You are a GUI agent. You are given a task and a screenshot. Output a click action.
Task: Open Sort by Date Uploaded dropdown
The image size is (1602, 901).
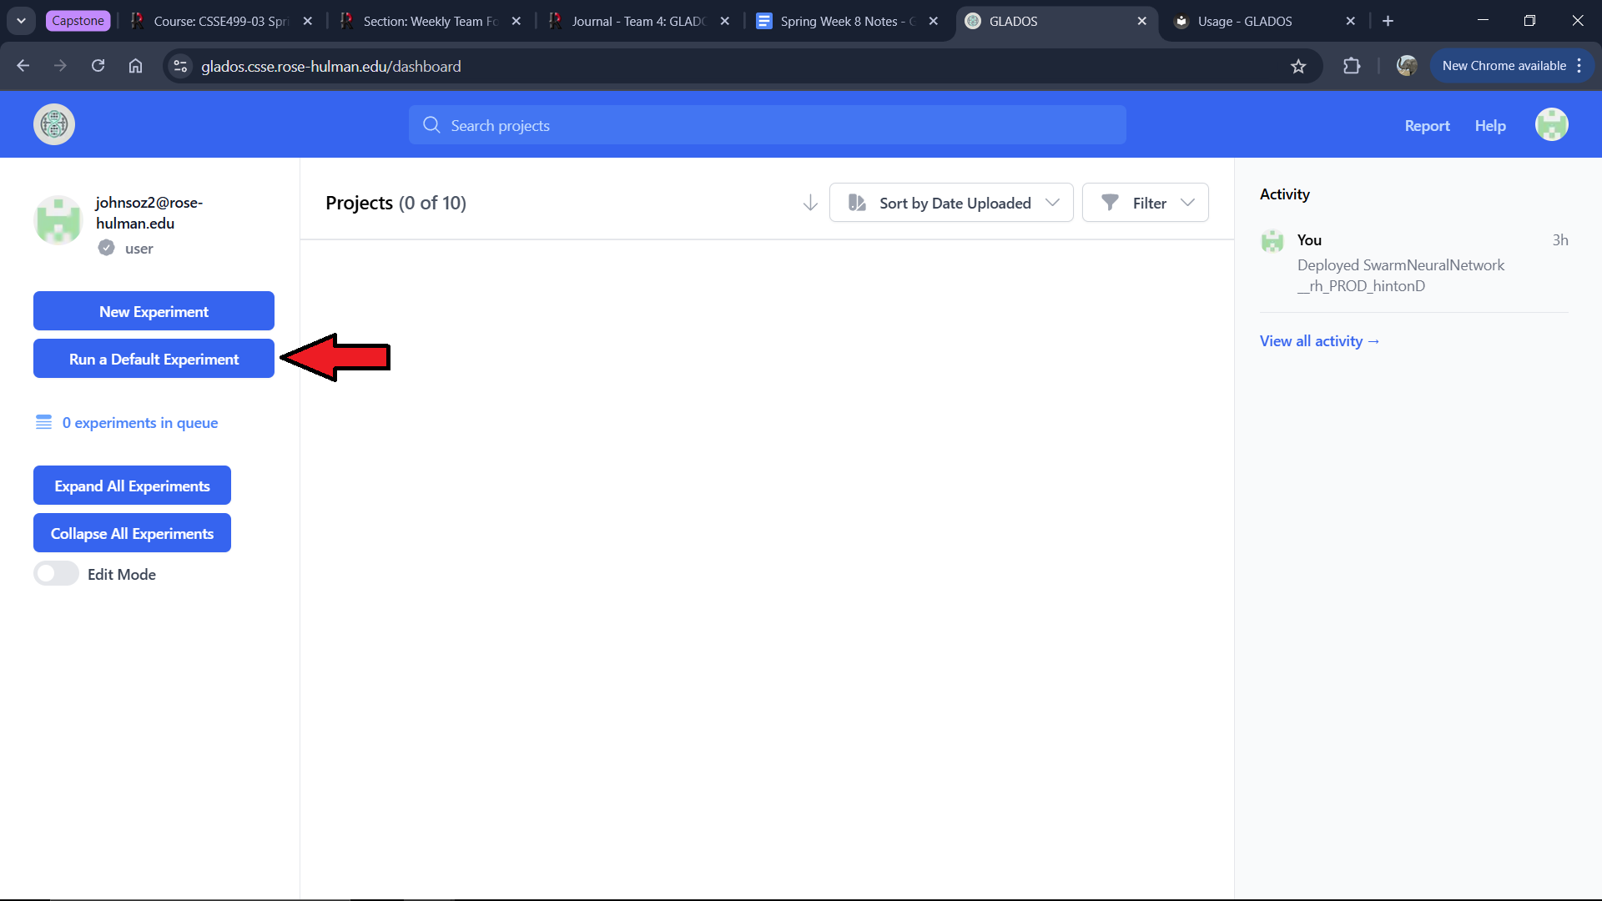click(x=951, y=203)
